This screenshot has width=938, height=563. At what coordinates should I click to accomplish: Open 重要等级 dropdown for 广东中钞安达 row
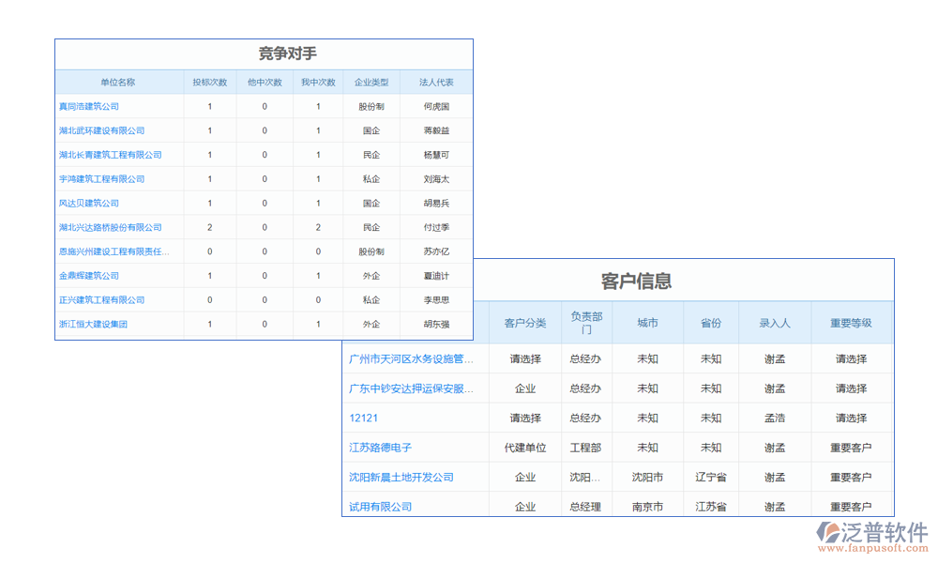[852, 388]
